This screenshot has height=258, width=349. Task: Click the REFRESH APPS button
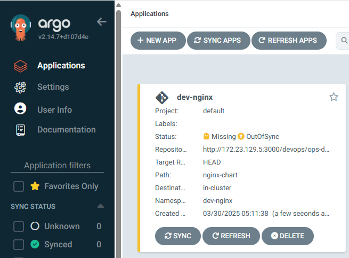[x=289, y=41]
